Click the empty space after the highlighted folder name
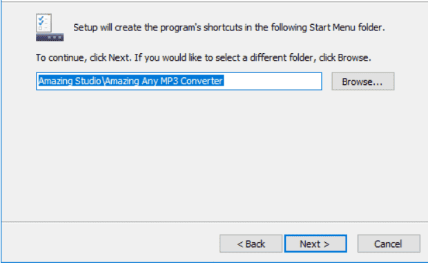 pos(273,81)
